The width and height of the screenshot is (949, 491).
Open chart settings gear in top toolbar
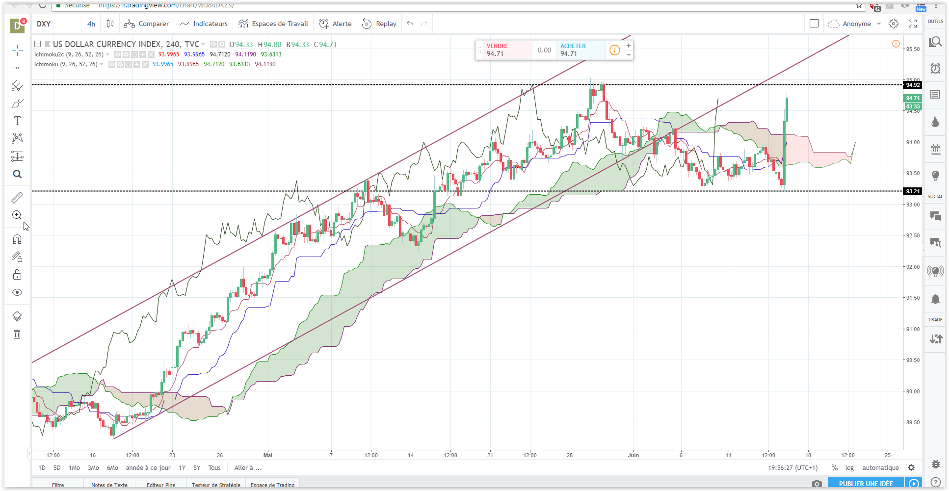(x=894, y=24)
